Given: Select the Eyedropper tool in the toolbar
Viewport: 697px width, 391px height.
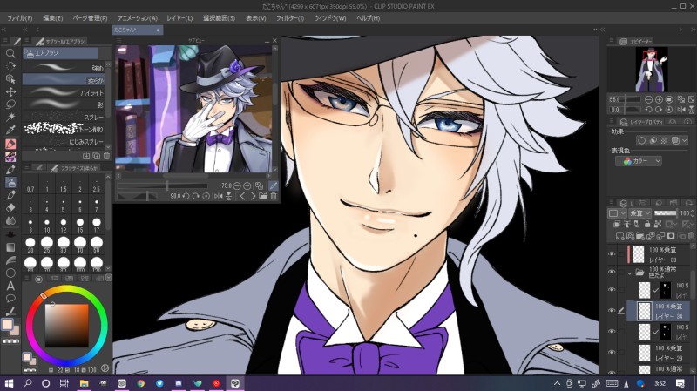Looking at the screenshot, I should point(10,130).
